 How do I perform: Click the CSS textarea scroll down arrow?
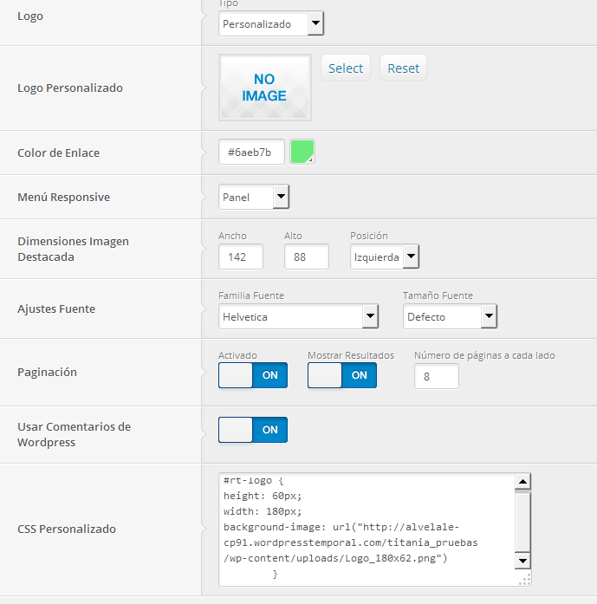point(522,561)
